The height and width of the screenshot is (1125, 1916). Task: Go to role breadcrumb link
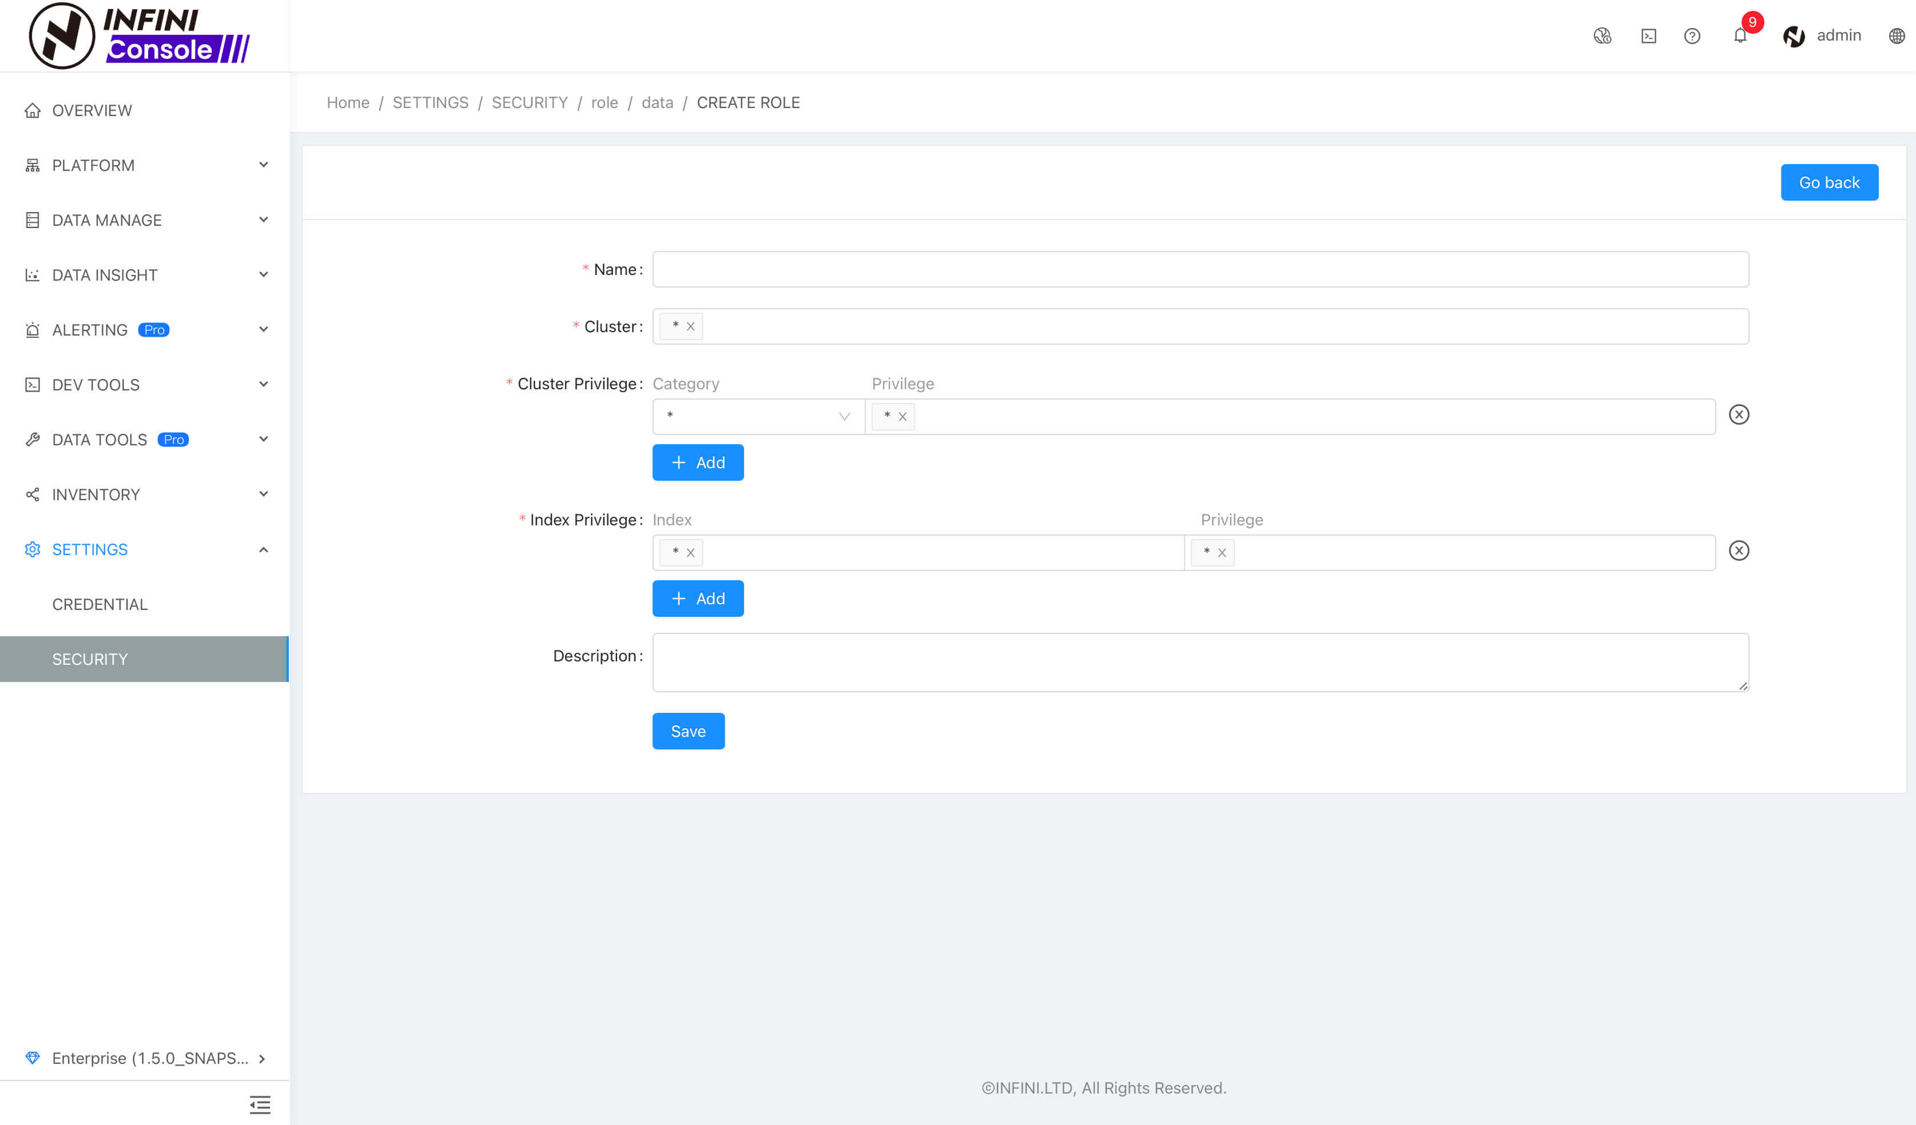click(x=605, y=102)
